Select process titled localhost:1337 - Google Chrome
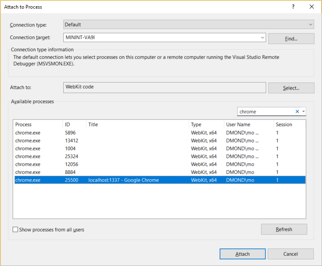 (x=160, y=180)
